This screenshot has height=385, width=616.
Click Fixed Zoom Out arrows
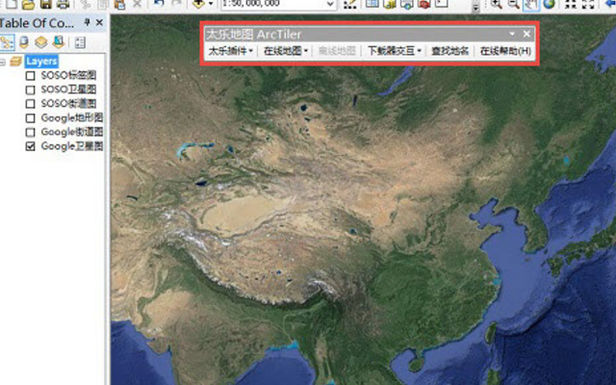click(x=588, y=4)
